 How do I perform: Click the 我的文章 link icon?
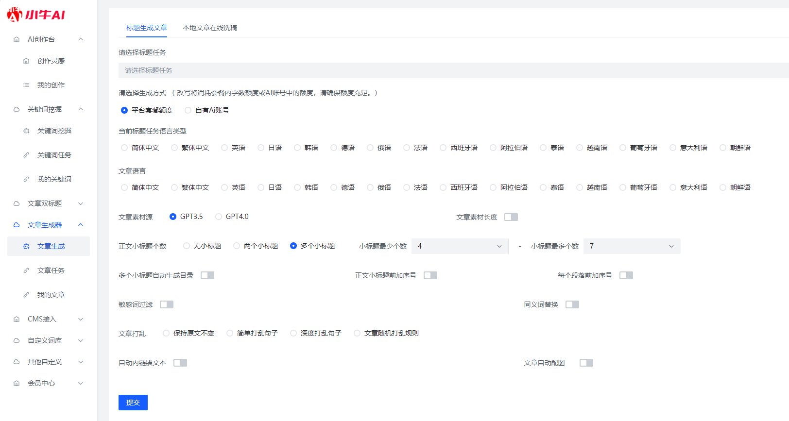[x=26, y=295]
